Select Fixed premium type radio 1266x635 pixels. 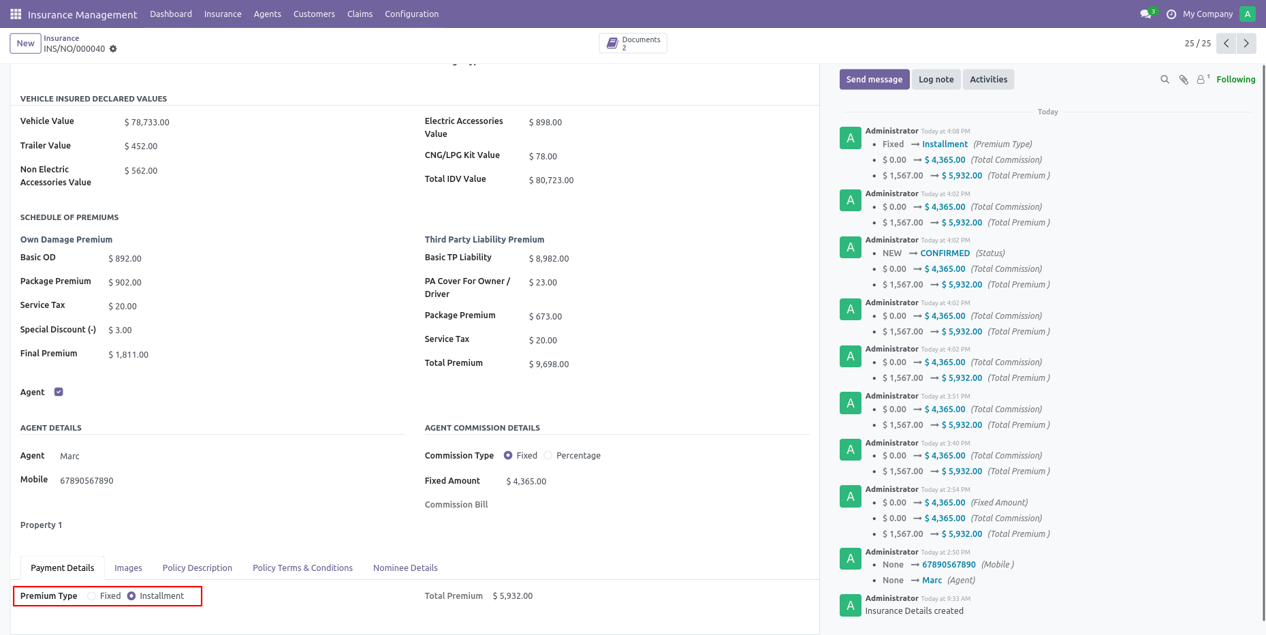pos(91,596)
